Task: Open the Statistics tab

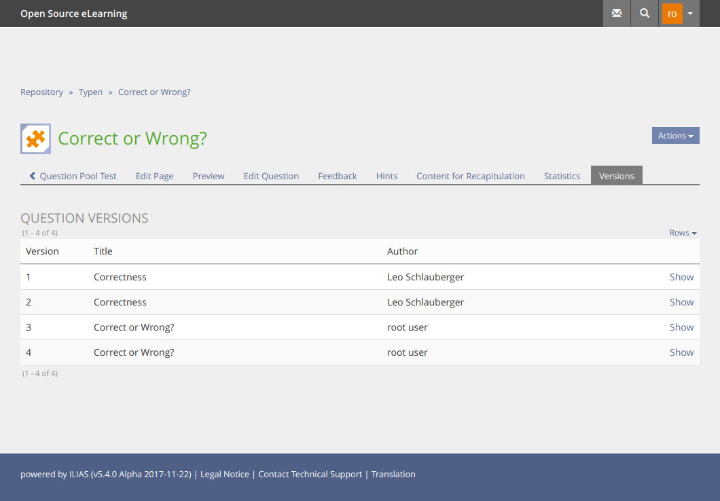Action: tap(562, 176)
